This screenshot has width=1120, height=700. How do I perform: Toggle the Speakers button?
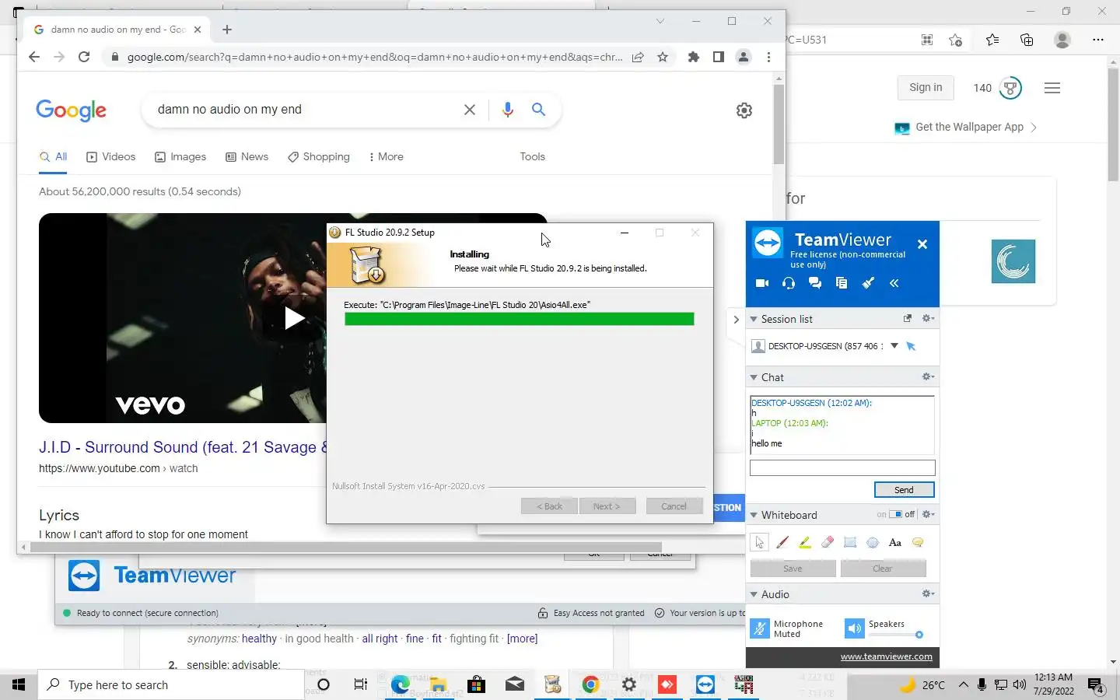pos(855,628)
